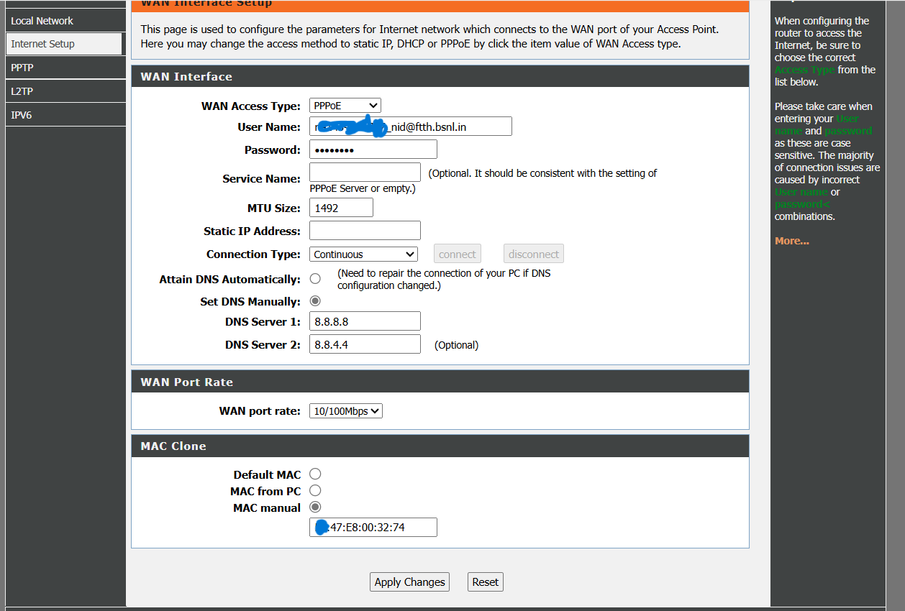Select Attain DNS Automatically radio button
The image size is (905, 611).
coord(315,279)
